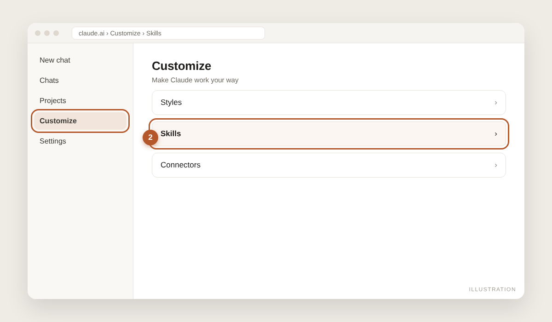This screenshot has height=322, width=552.
Task: Expand the Skills chevron arrow
Action: click(x=496, y=134)
